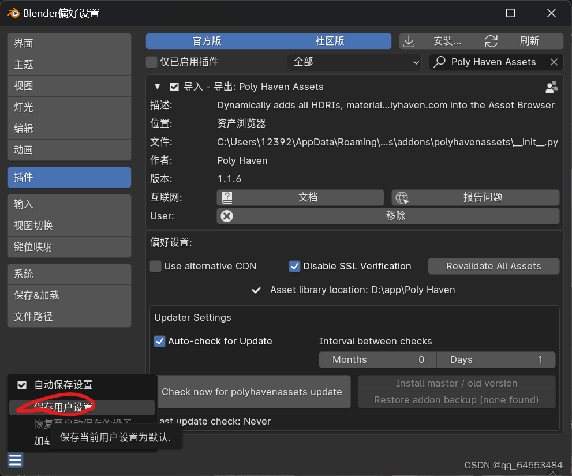Click the magnifier icon in search field
The width and height of the screenshot is (572, 476).
coord(439,62)
